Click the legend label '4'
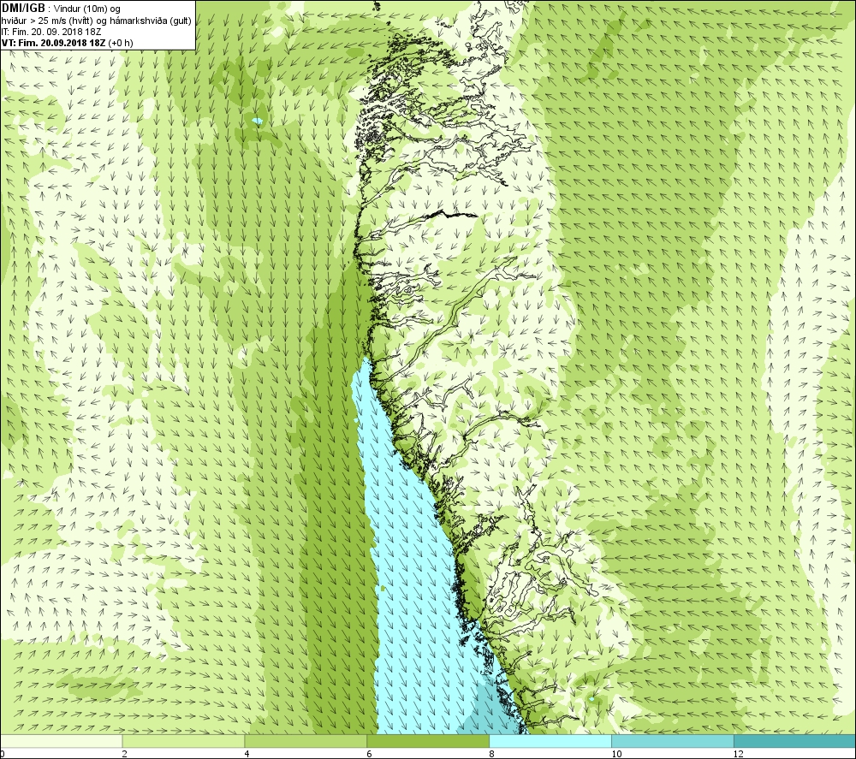The image size is (856, 759). pyautogui.click(x=247, y=754)
